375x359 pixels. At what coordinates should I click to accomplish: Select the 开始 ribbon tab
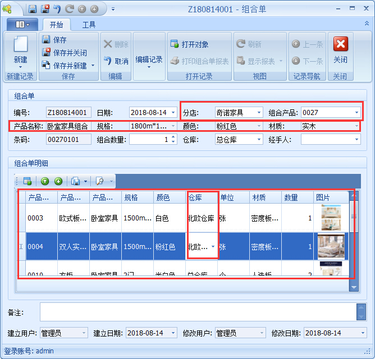[x=56, y=25]
